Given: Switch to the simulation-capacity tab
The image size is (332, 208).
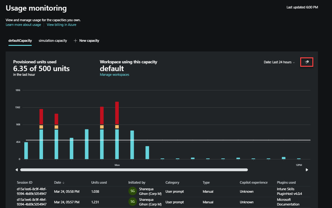Looking at the screenshot, I should pos(53,41).
